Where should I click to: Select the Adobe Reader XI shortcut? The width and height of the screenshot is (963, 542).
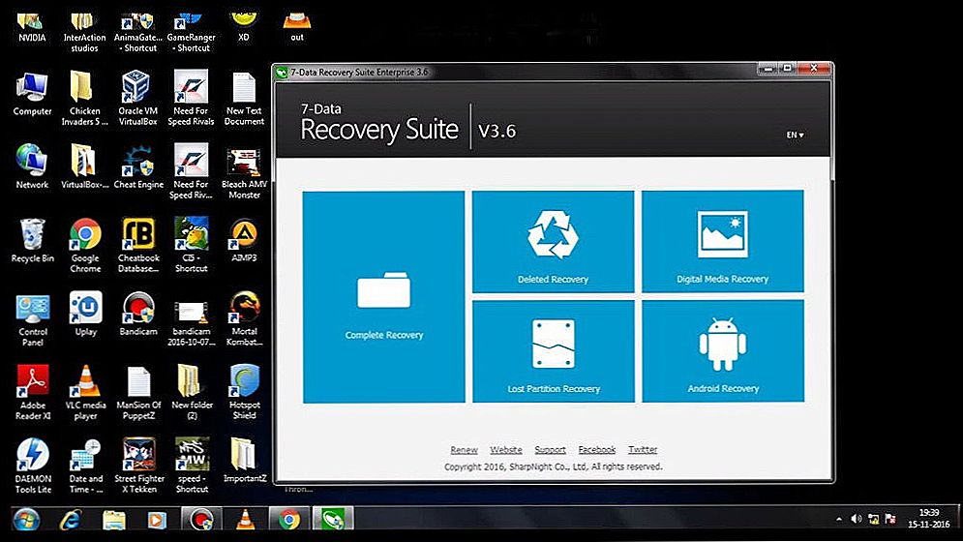tap(33, 393)
